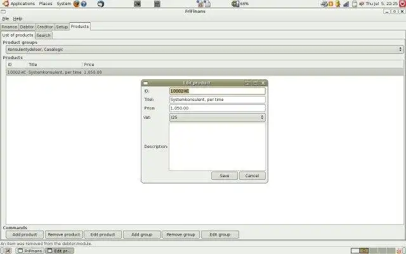Click the 10002-KC ID cell in list

click(16, 72)
